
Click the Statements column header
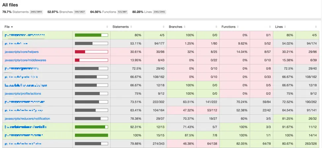pos(121,27)
